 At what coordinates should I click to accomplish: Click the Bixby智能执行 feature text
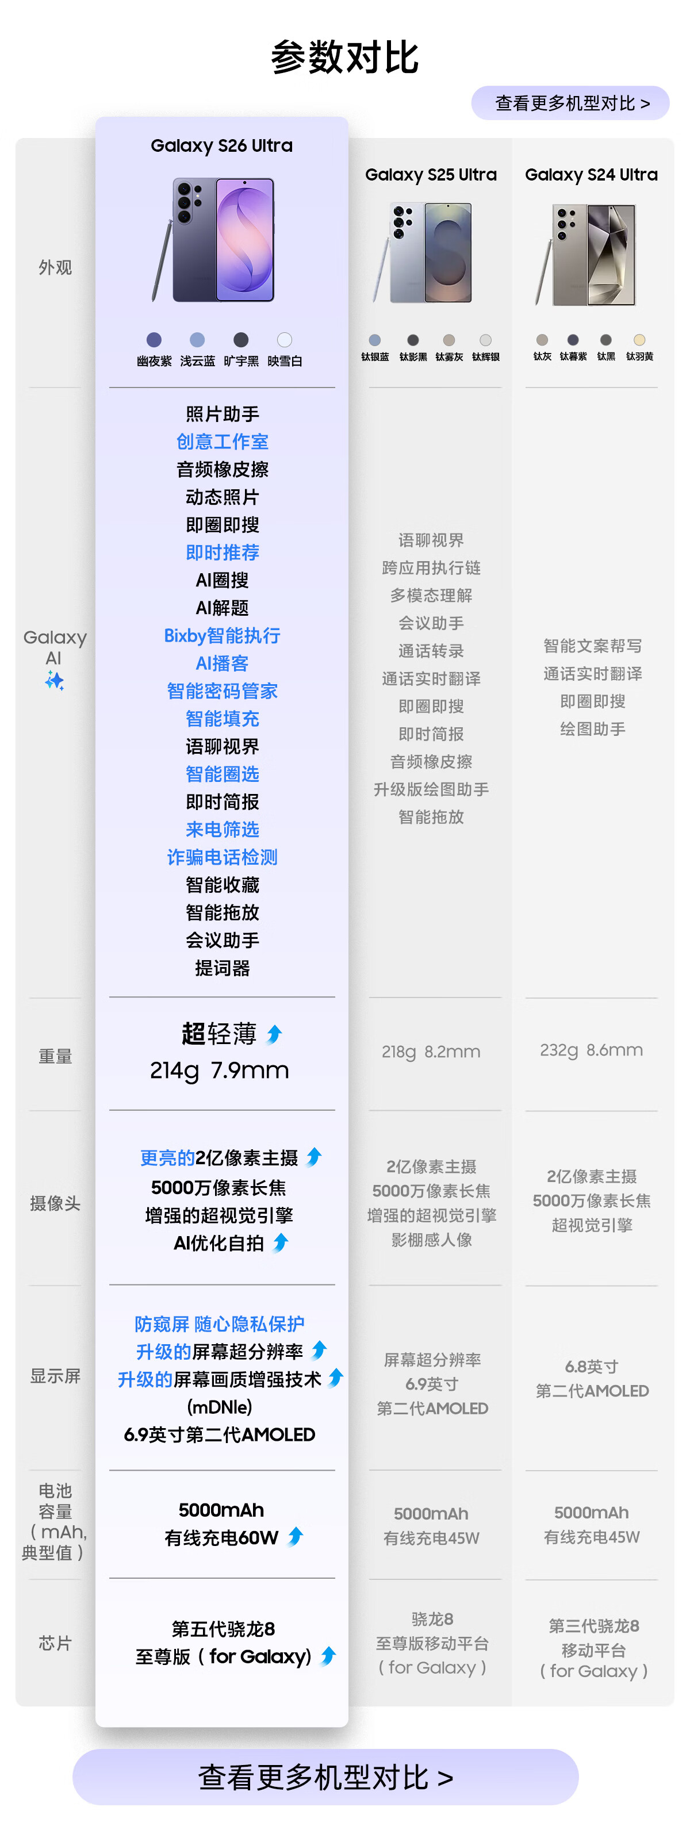click(223, 636)
